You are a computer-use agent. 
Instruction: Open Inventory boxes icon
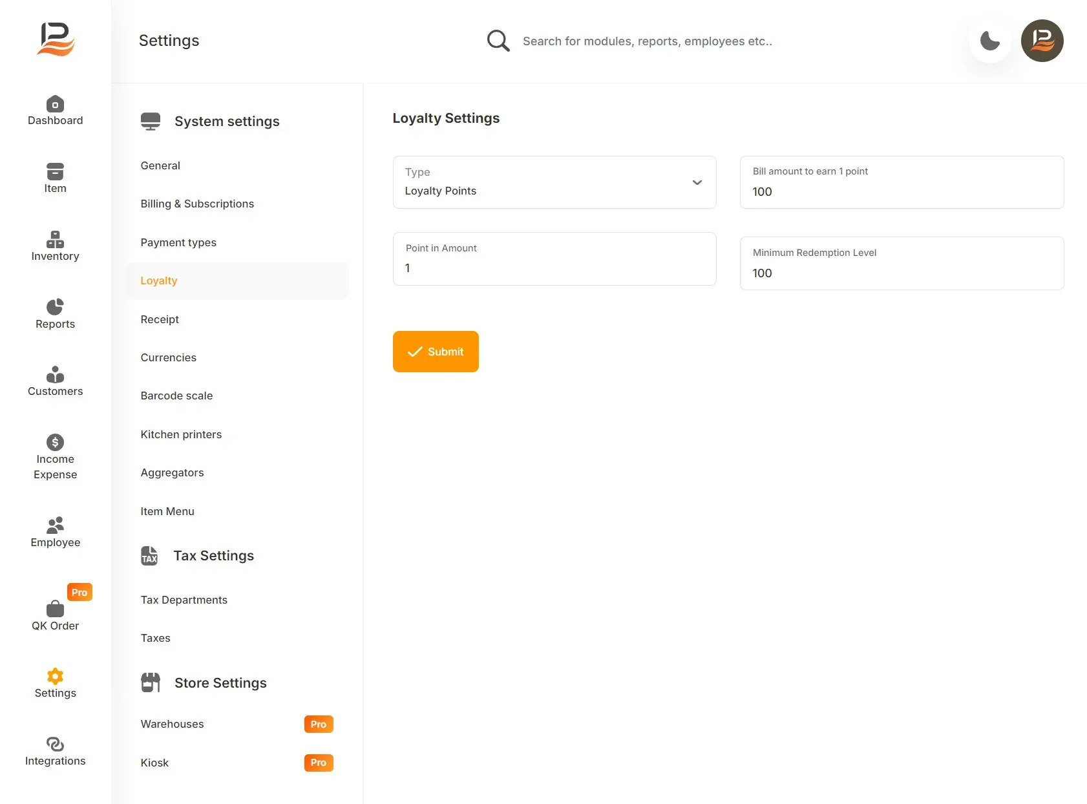[55, 239]
